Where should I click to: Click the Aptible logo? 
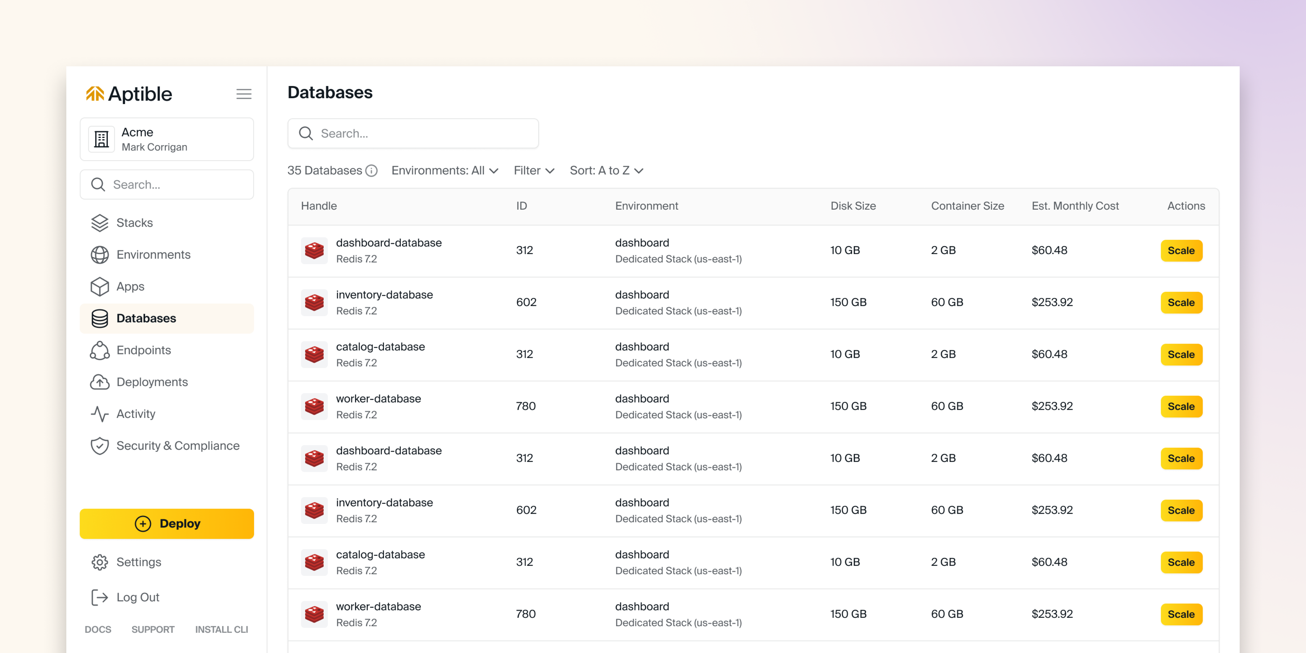click(129, 94)
